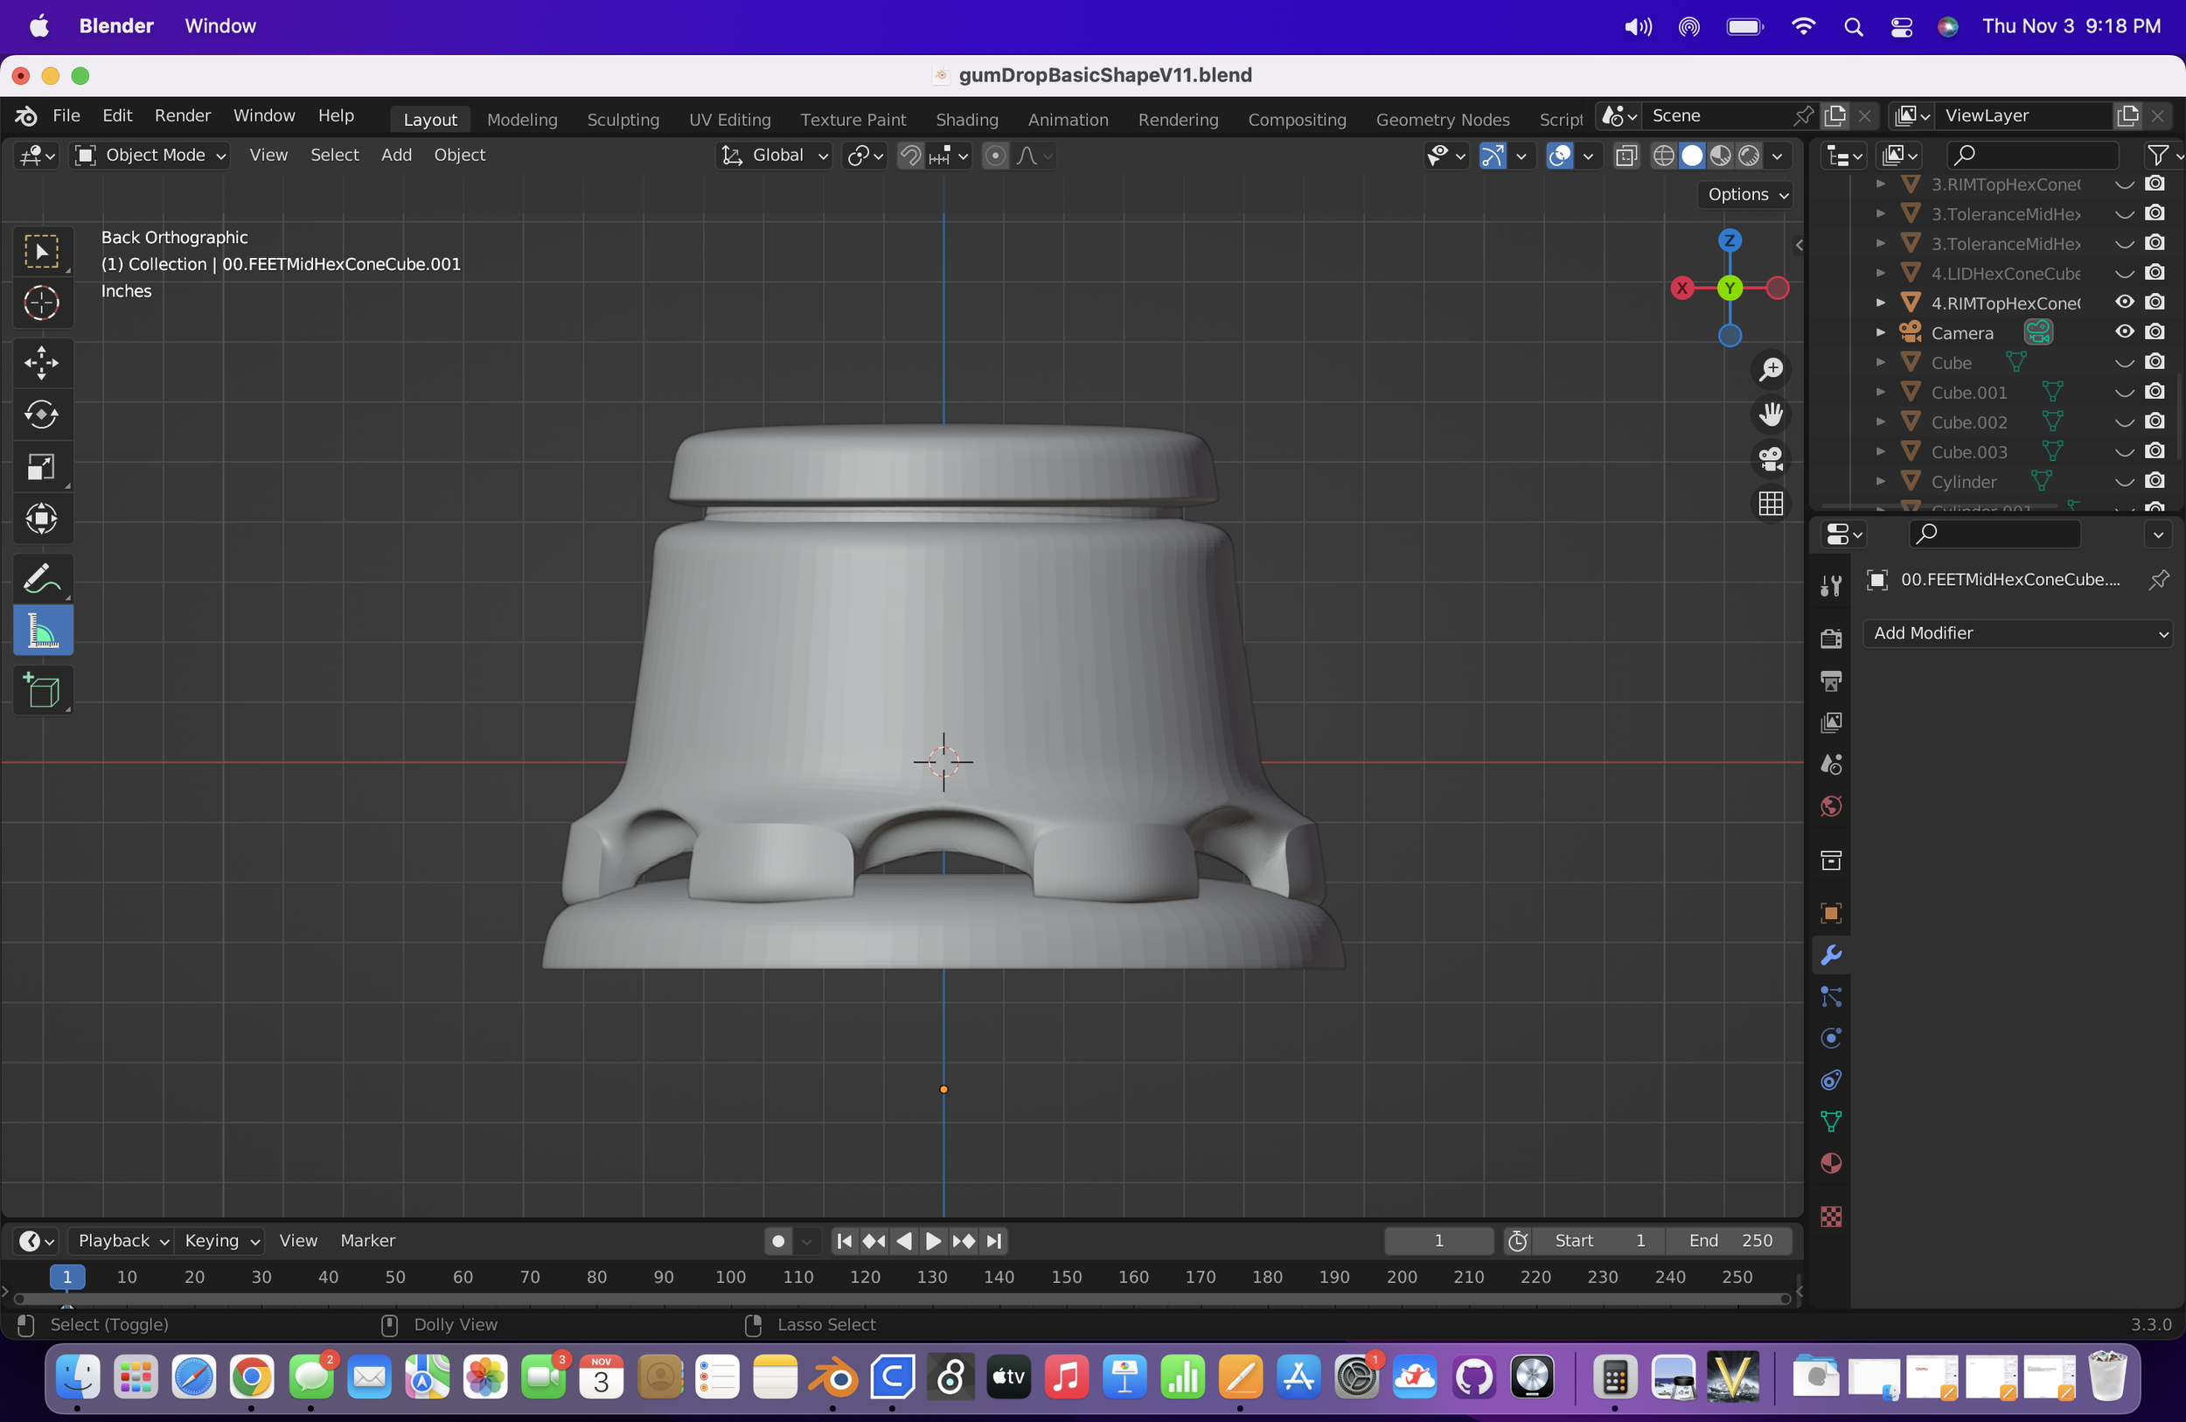Select the Move tool in toolbar

pyautogui.click(x=41, y=362)
